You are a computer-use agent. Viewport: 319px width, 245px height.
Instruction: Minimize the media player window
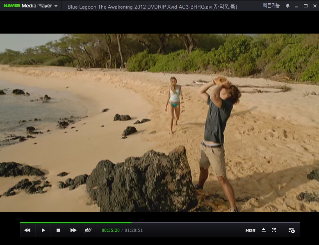(296, 6)
